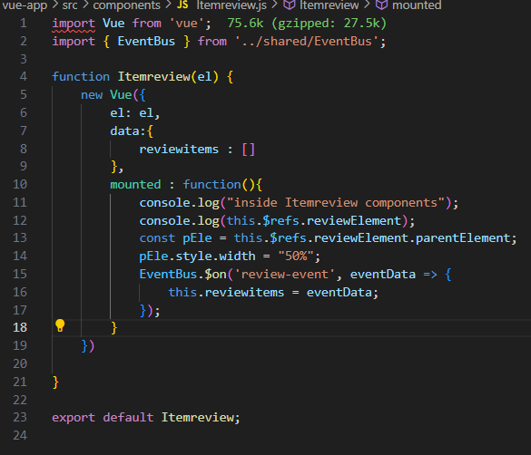Image resolution: width=531 pixels, height=455 pixels.
Task: Click the mounted symbol cube icon in breadcrumb
Action: click(x=381, y=5)
